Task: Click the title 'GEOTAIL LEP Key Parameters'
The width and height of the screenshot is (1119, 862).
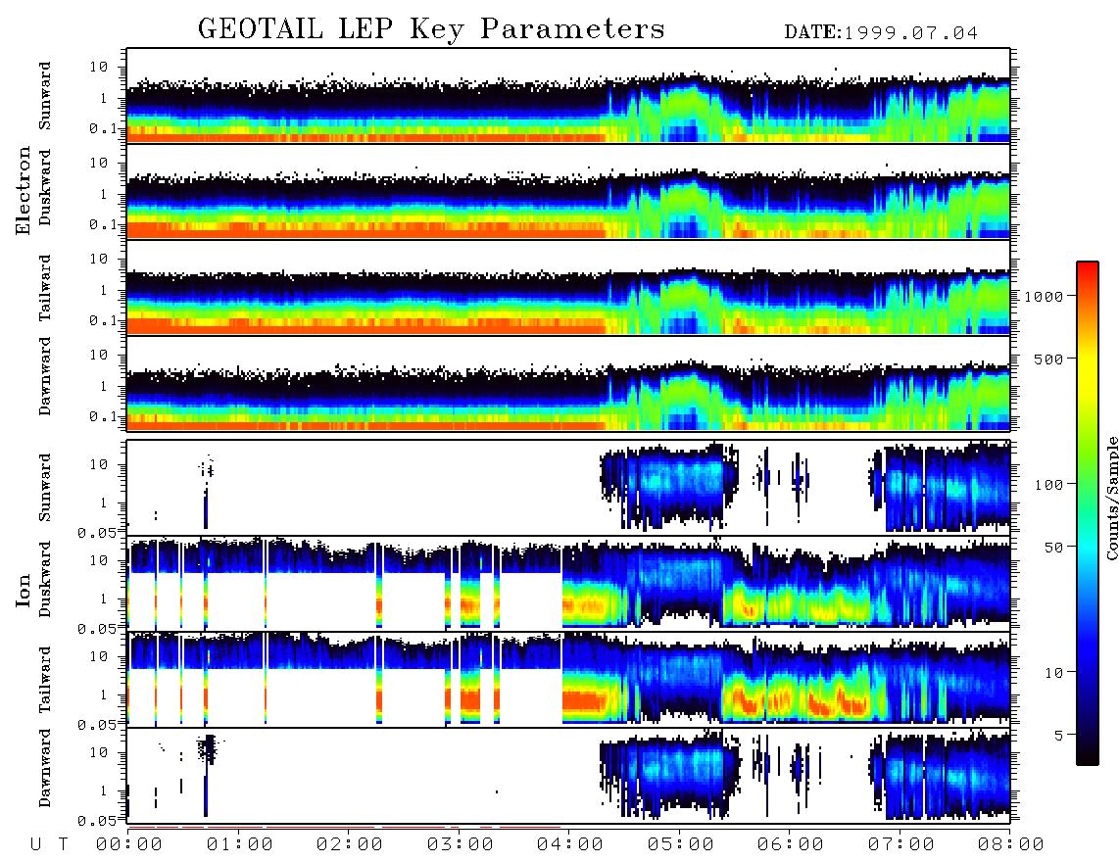Action: click(x=431, y=29)
